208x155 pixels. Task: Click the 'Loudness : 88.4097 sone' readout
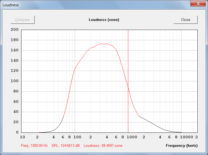[103, 145]
